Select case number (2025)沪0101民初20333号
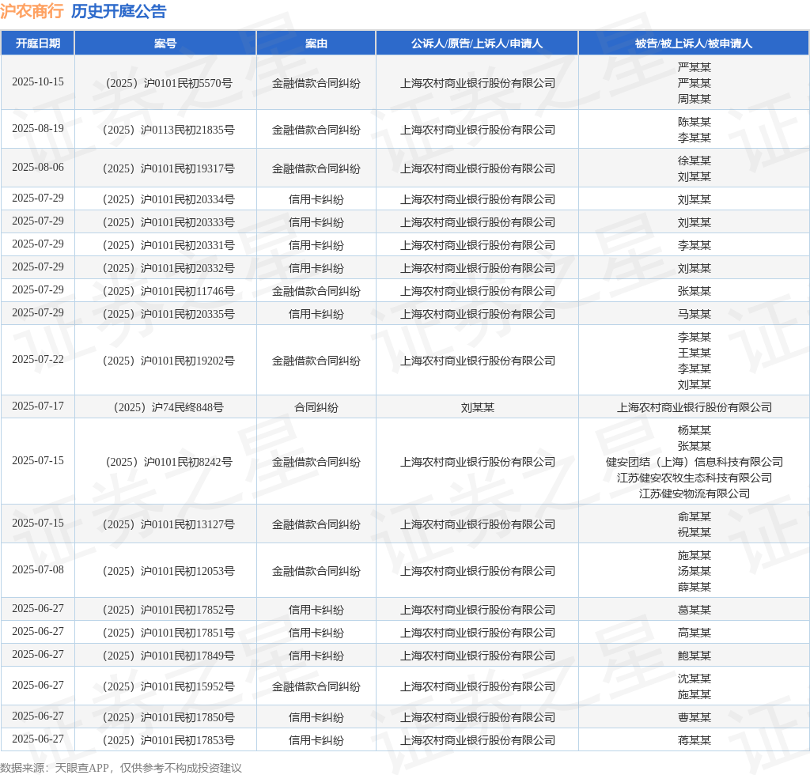 (x=169, y=222)
